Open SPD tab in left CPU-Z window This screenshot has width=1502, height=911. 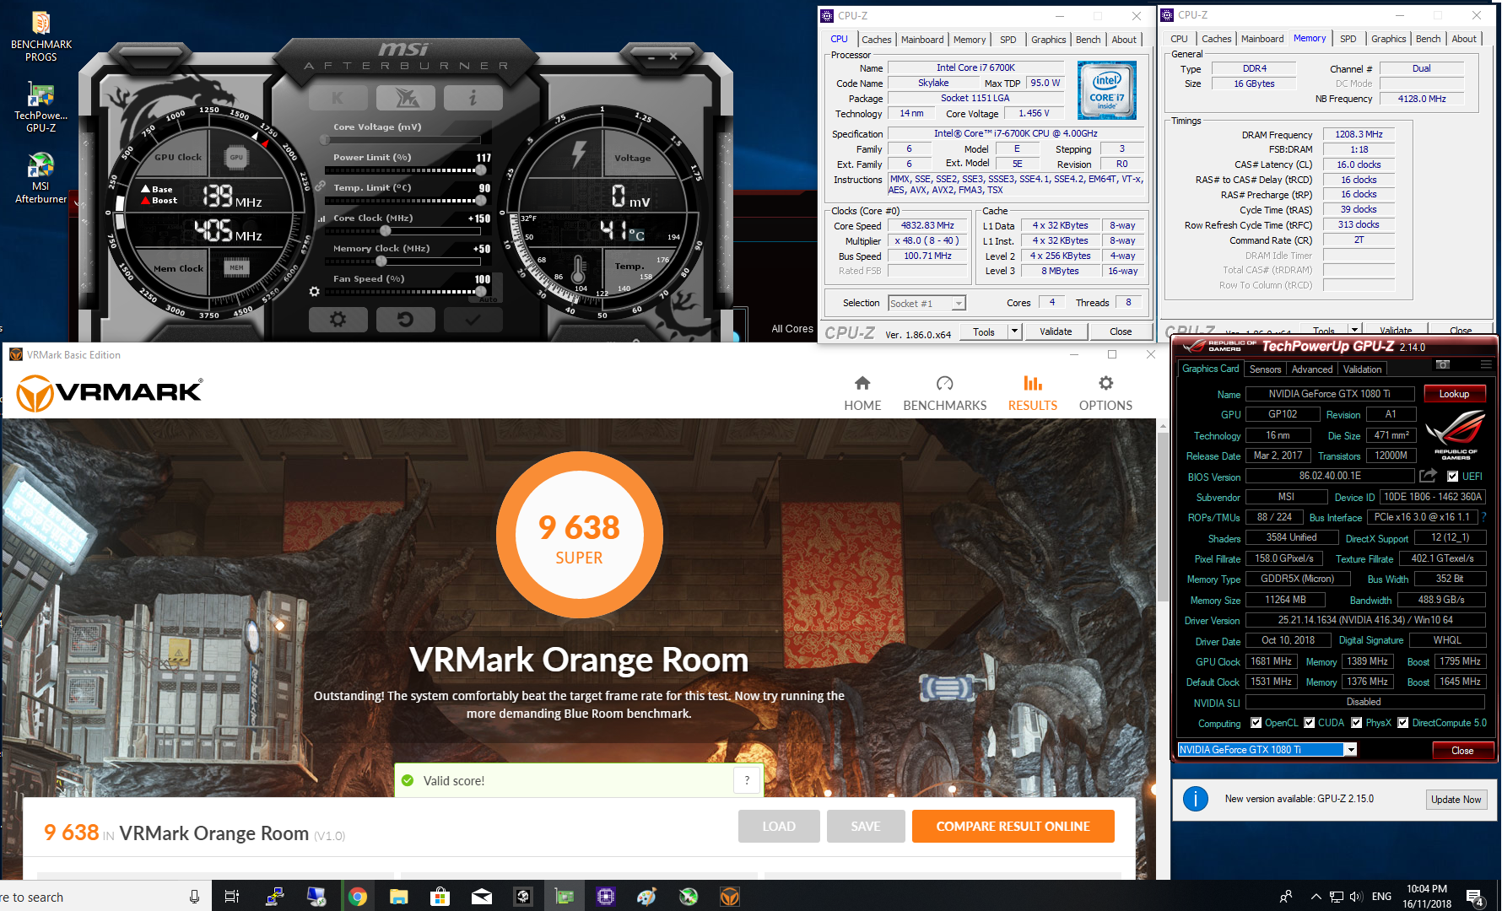1008,40
